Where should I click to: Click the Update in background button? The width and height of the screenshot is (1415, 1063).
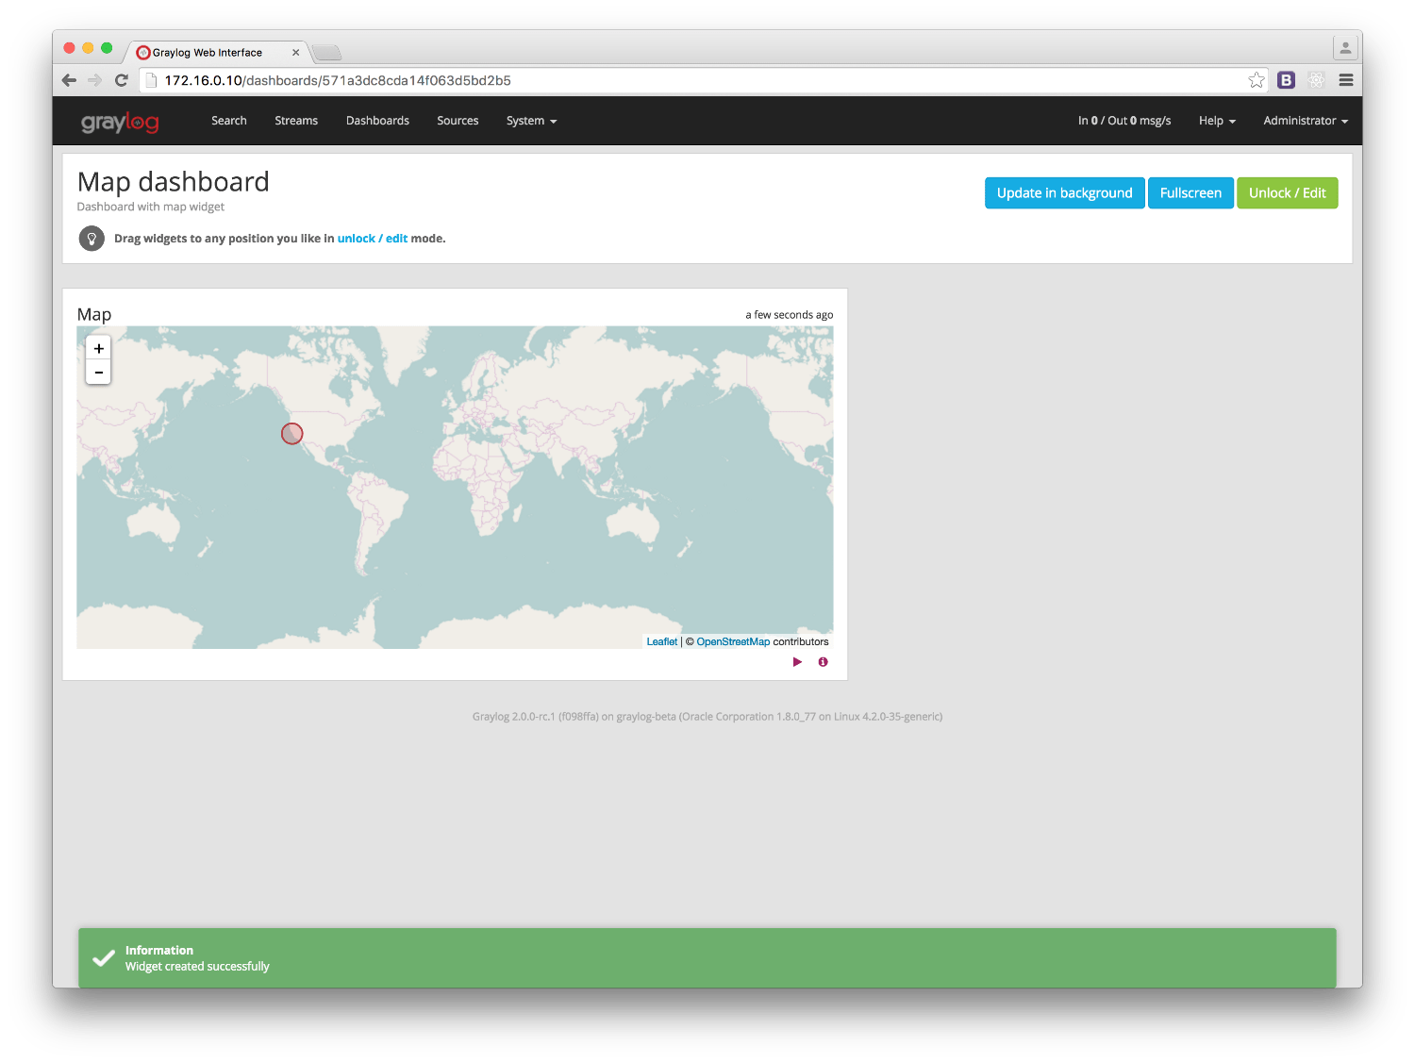pyautogui.click(x=1064, y=192)
